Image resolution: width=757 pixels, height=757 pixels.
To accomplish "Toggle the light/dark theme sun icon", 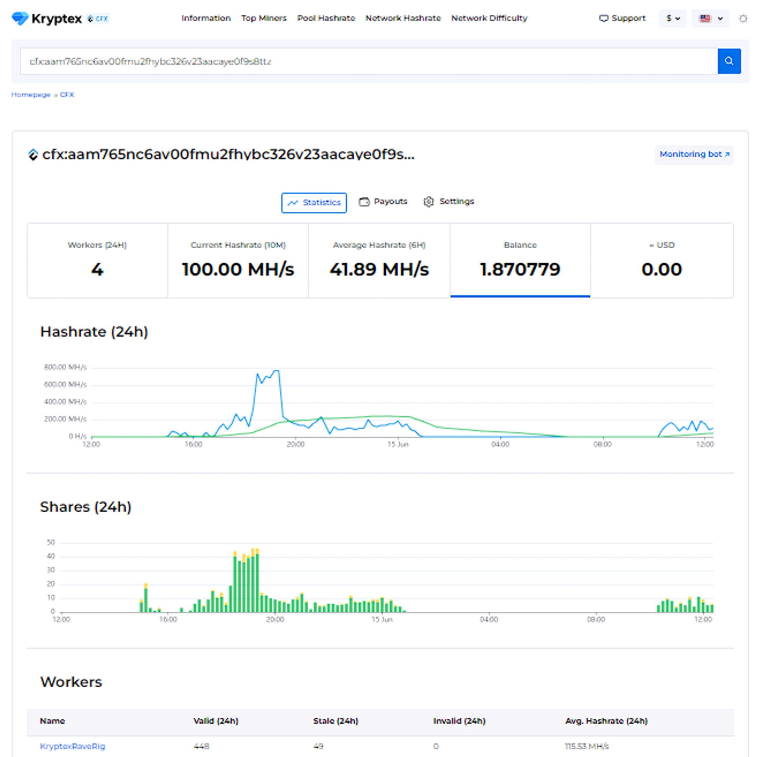I will (743, 19).
